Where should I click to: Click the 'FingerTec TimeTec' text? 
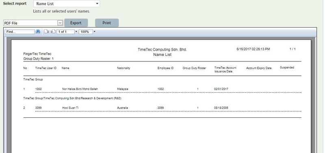pos(37,54)
